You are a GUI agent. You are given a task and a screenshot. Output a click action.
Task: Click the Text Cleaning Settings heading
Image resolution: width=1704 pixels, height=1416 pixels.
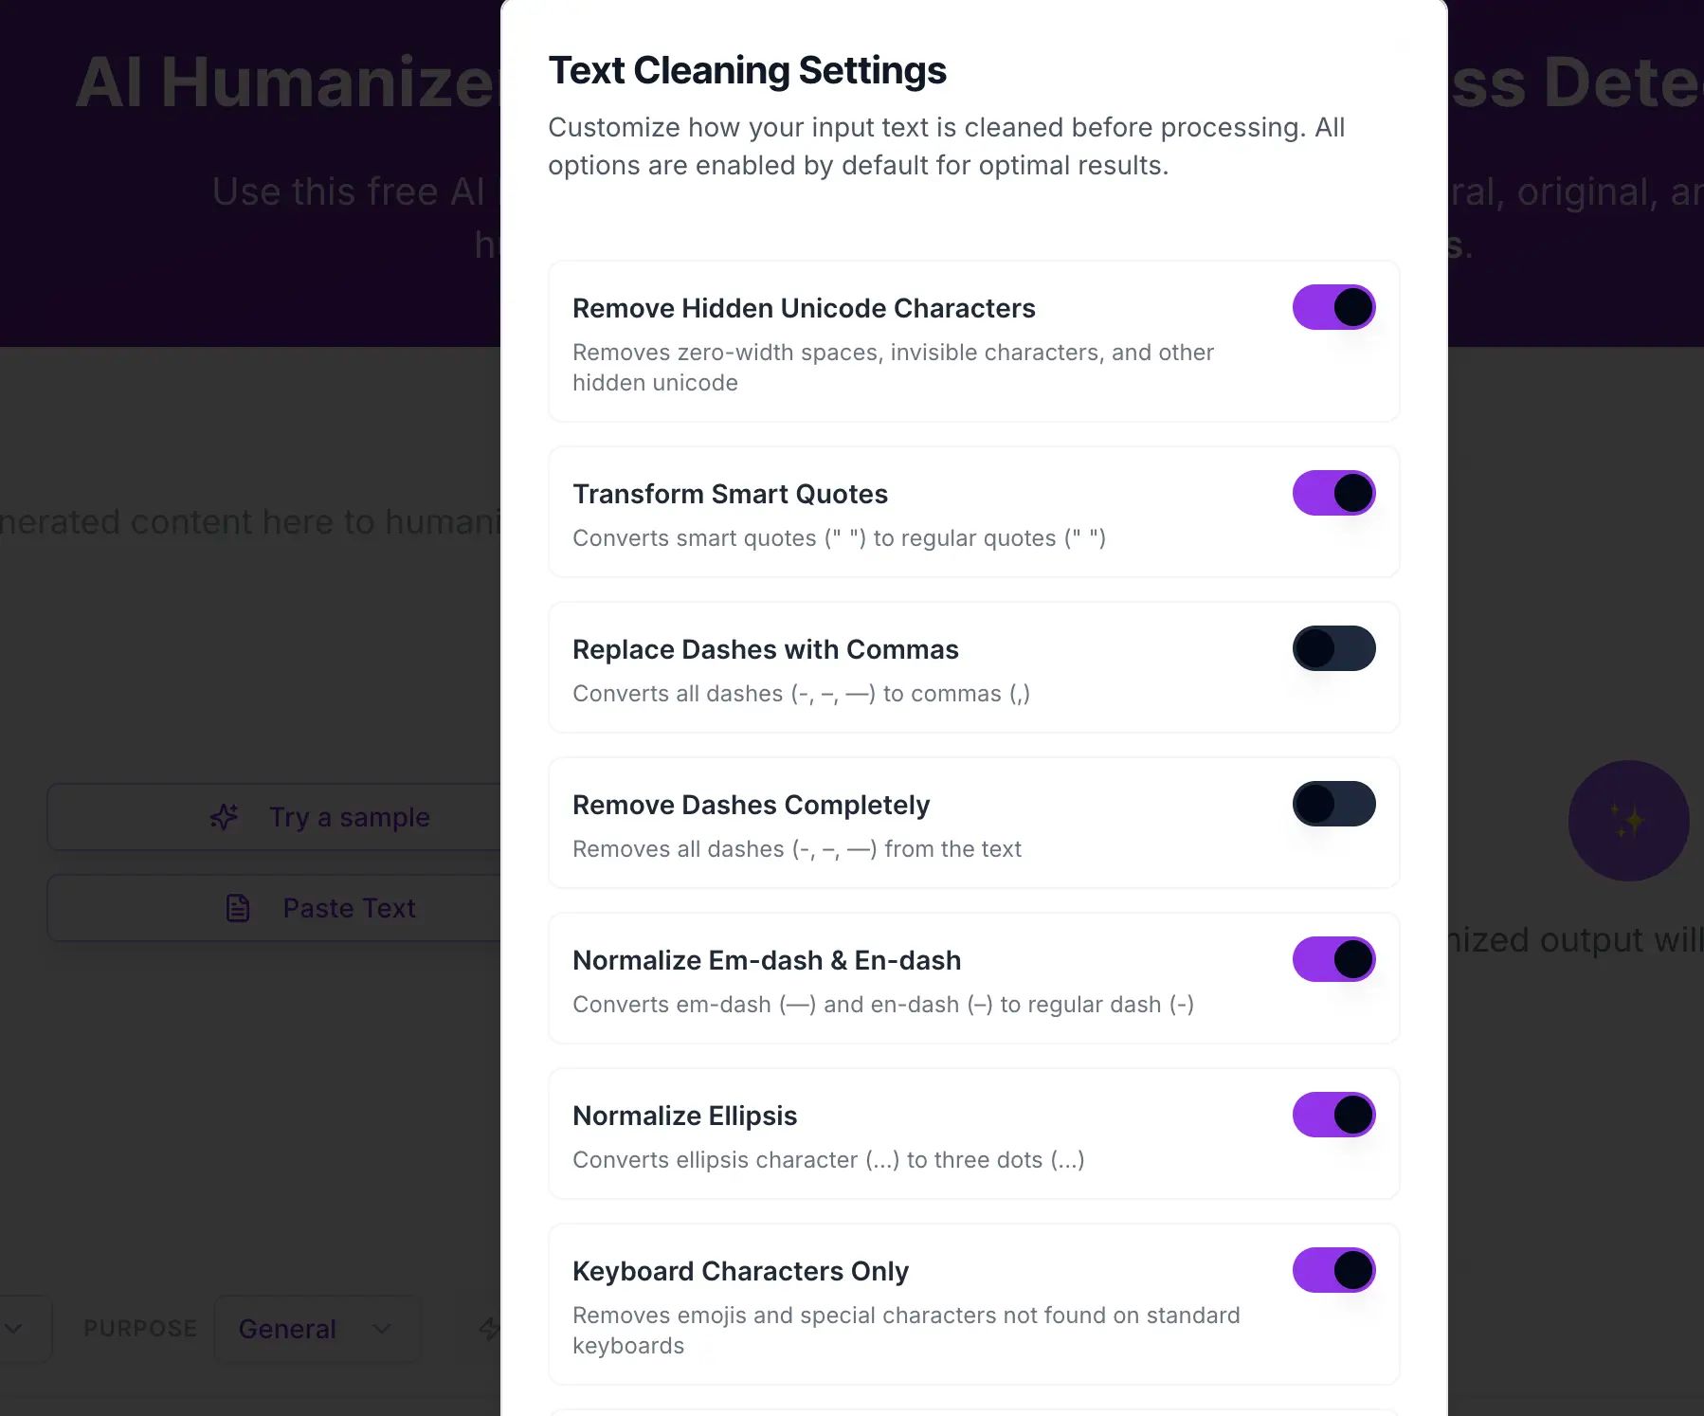(x=747, y=71)
